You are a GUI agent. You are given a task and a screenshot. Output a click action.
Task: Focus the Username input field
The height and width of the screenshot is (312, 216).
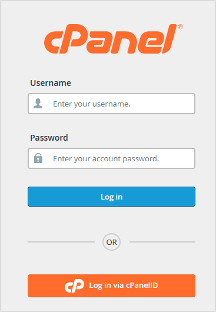[111, 104]
